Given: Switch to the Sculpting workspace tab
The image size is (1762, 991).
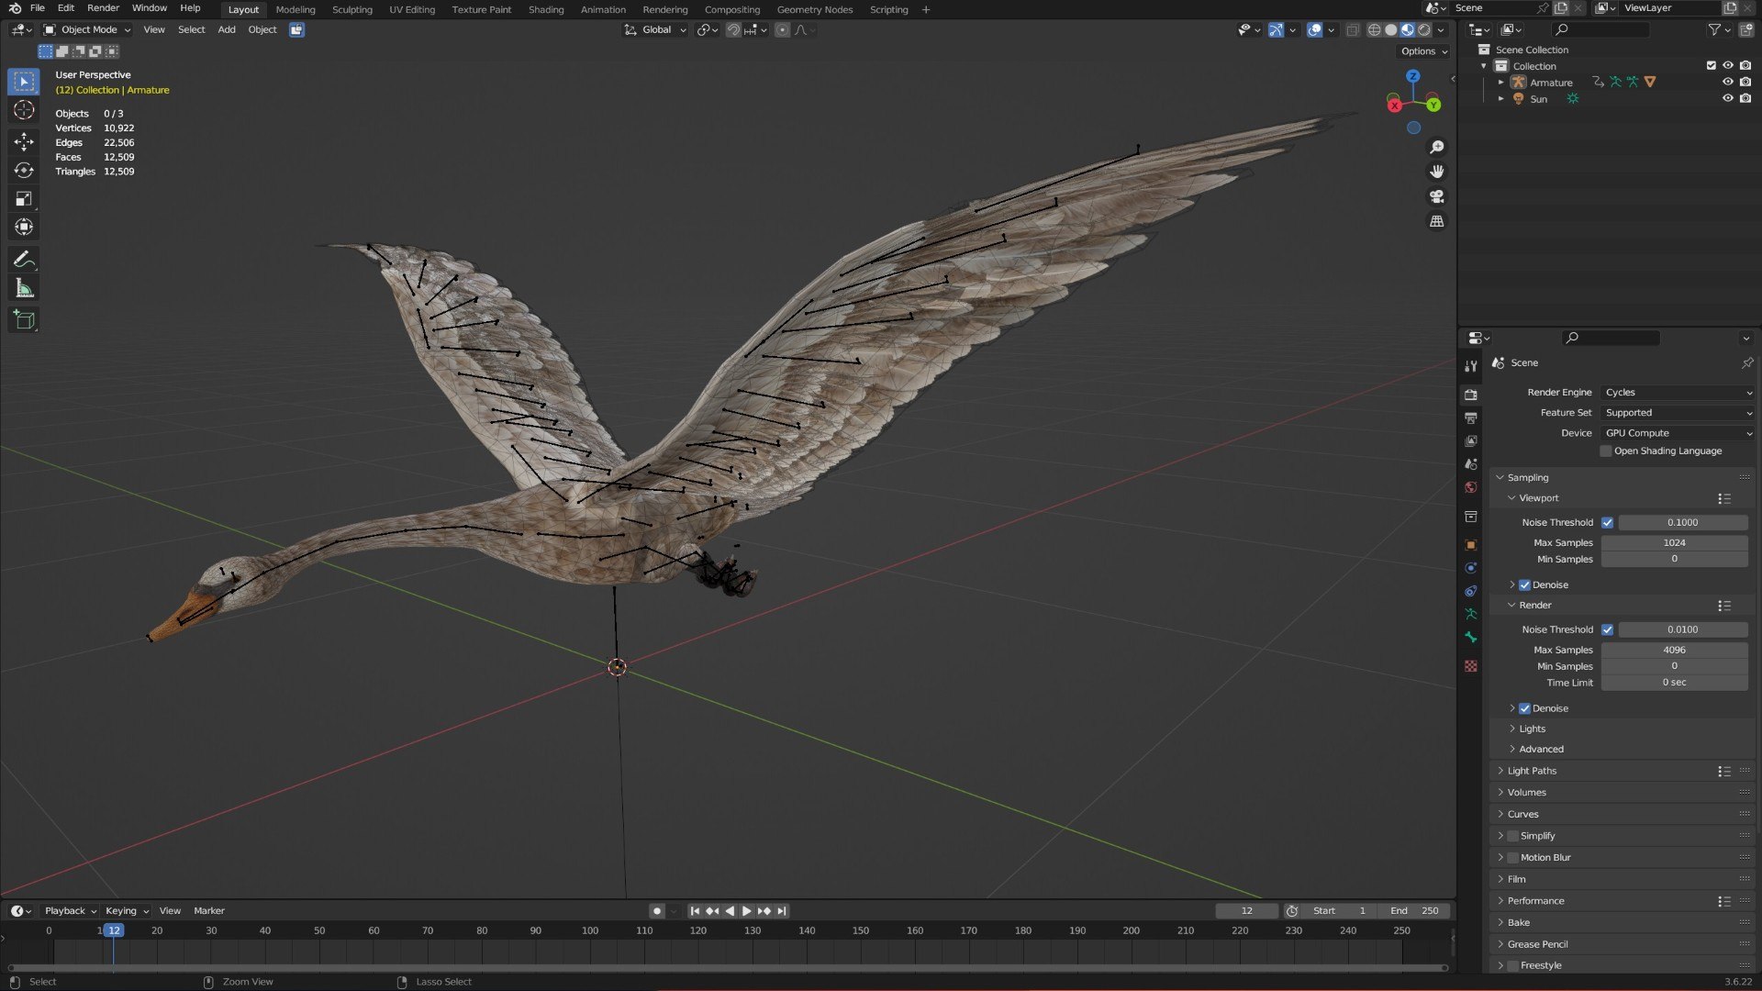Looking at the screenshot, I should pyautogui.click(x=351, y=9).
